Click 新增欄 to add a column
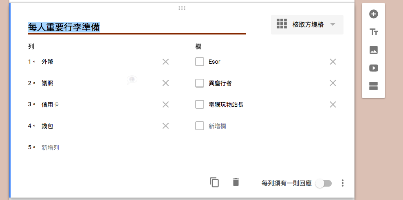This screenshot has height=200, width=403. click(218, 126)
